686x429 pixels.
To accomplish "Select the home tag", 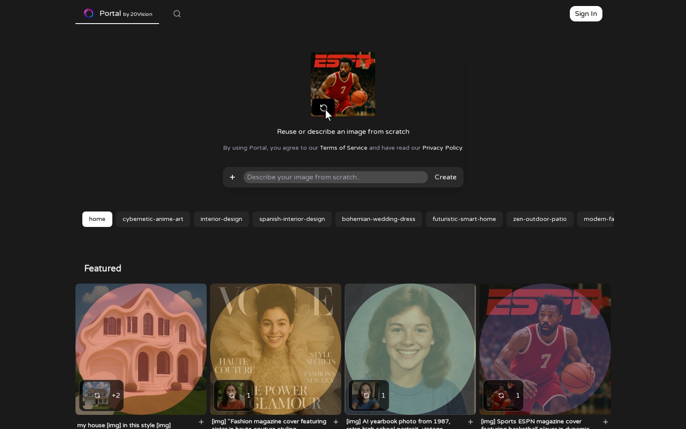I will [x=97, y=219].
